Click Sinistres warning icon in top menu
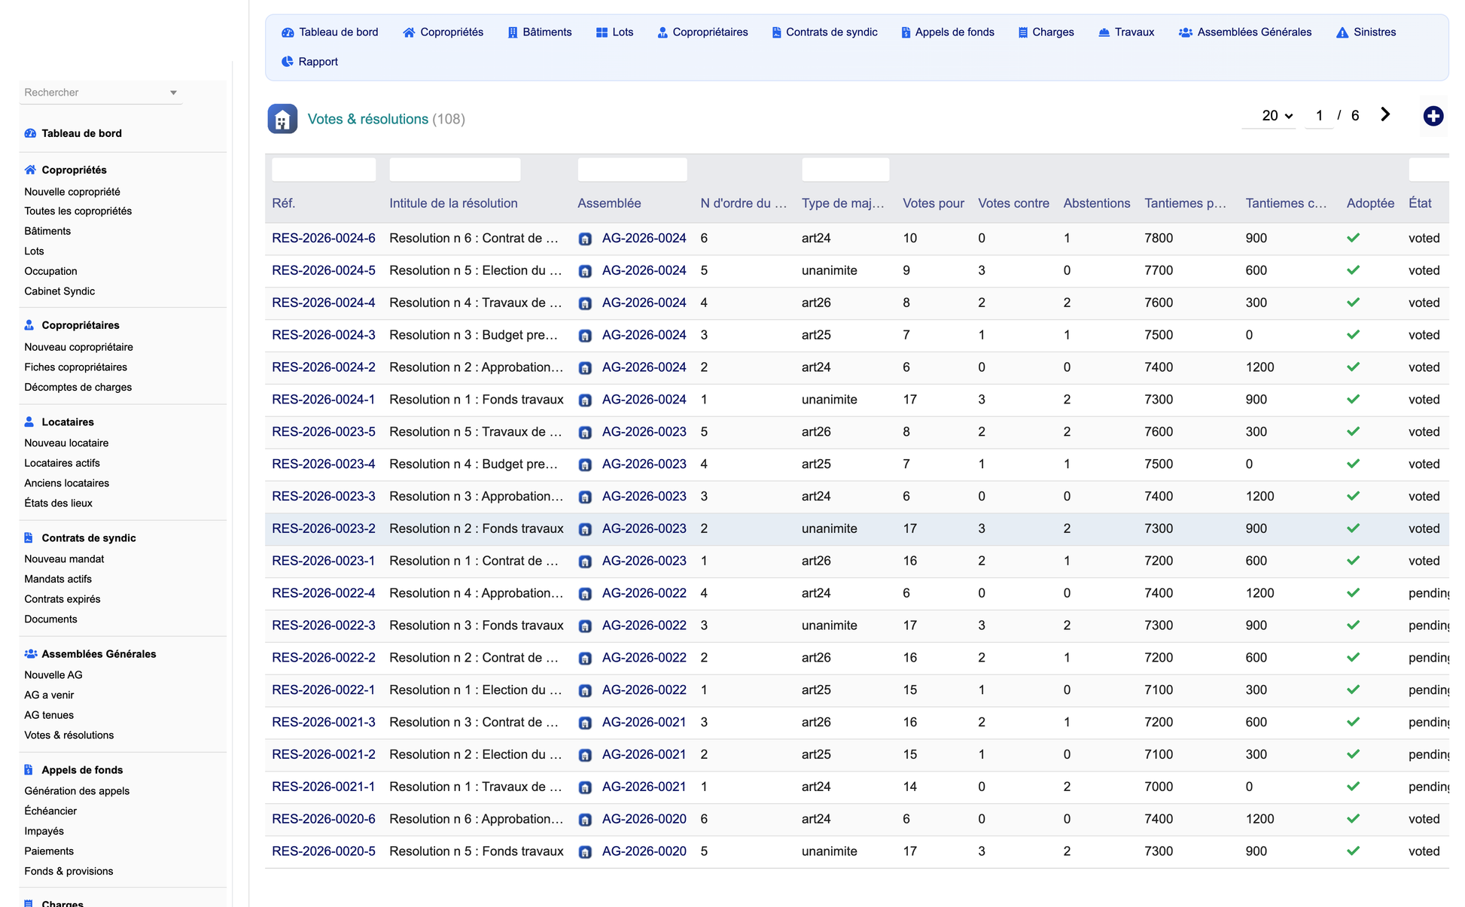This screenshot has height=907, width=1465. click(x=1342, y=32)
